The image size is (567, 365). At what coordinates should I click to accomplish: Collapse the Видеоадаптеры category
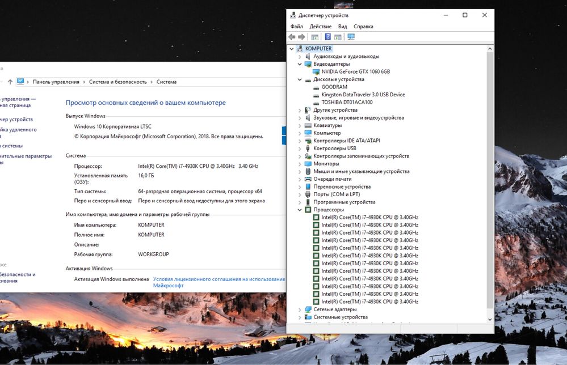pos(300,64)
